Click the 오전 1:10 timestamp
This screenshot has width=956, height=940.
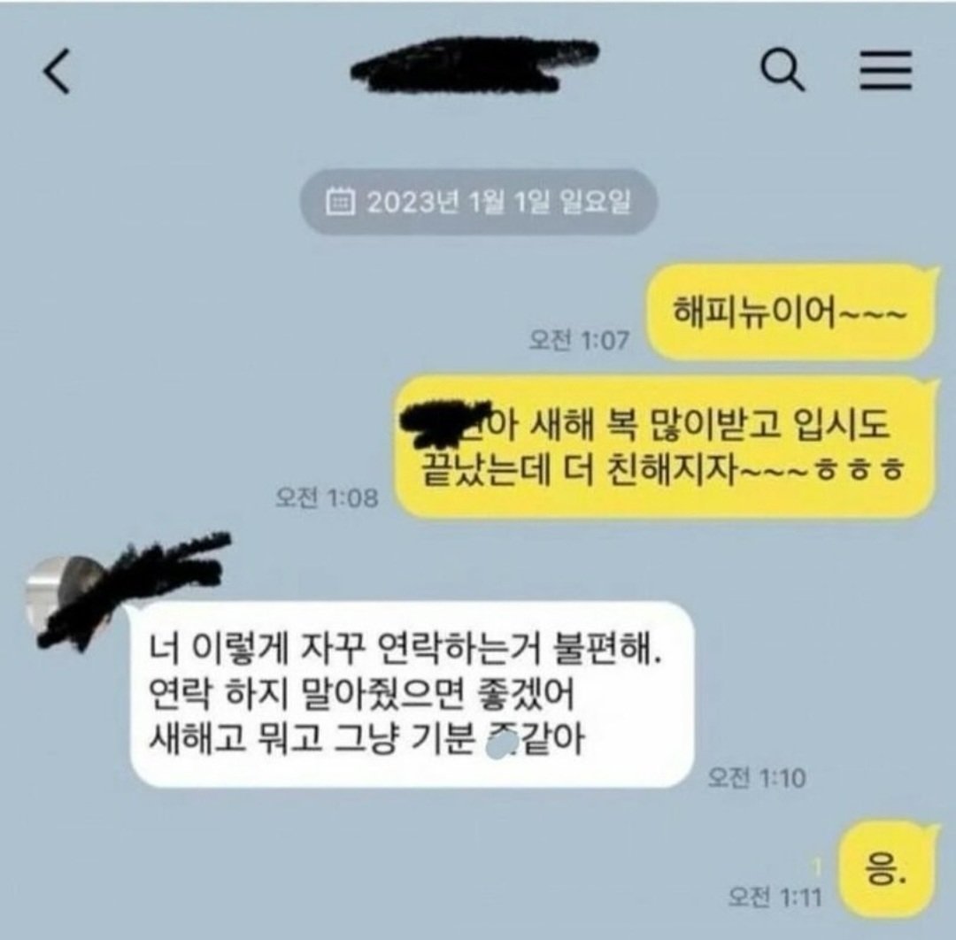point(756,778)
